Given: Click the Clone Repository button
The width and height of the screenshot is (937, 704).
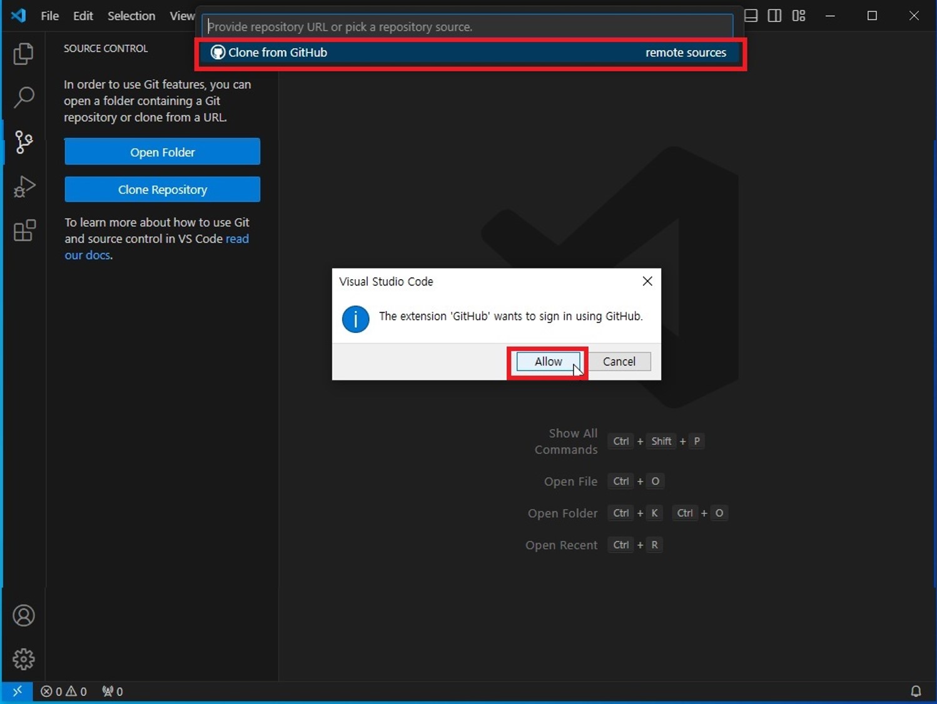Looking at the screenshot, I should coord(162,190).
